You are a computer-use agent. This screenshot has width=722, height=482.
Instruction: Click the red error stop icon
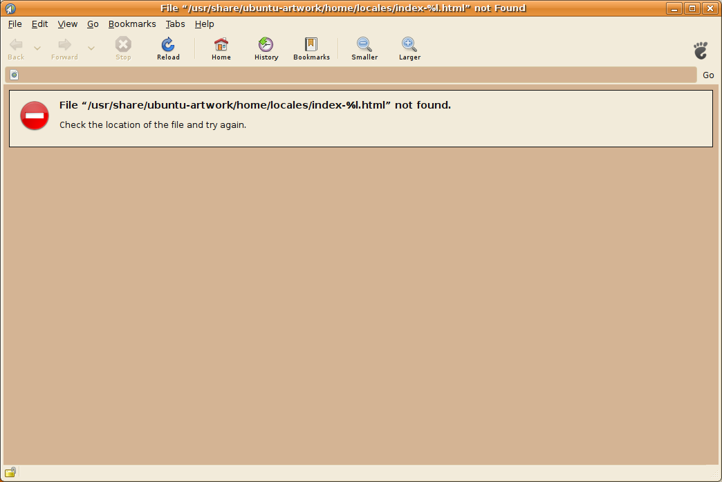coord(35,115)
